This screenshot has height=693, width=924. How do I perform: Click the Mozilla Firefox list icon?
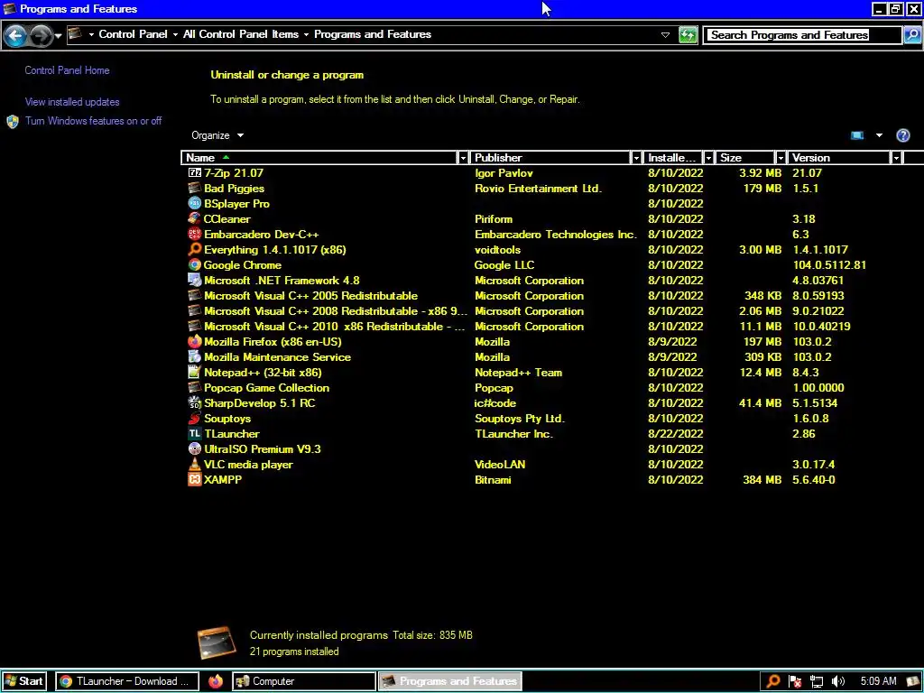point(195,341)
